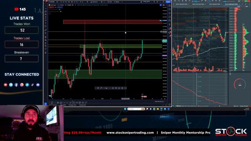
Task: Select the zigzag patterns drawing tool
Action: [x=45, y=20]
